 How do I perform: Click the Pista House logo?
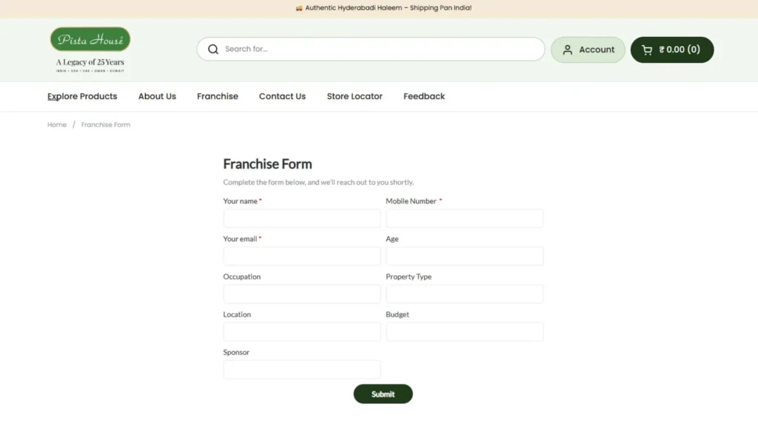(x=90, y=39)
